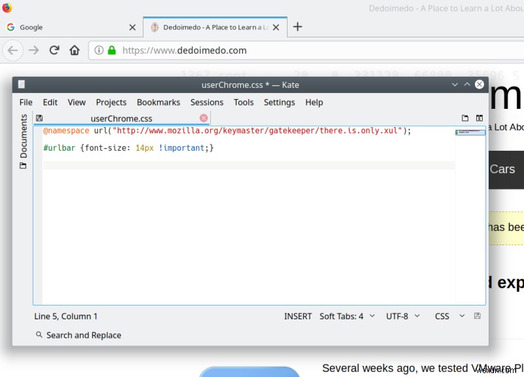The image size is (524, 377).
Task: Open the Settings menu in Kate
Action: click(x=280, y=102)
